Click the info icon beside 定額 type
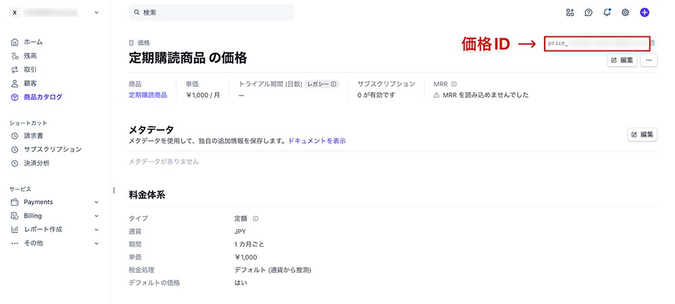Viewport: 675px width, 304px height. tap(255, 218)
